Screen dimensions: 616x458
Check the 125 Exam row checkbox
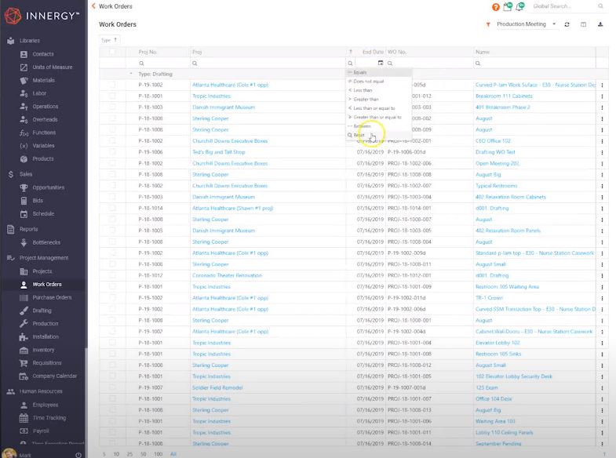[x=112, y=387]
